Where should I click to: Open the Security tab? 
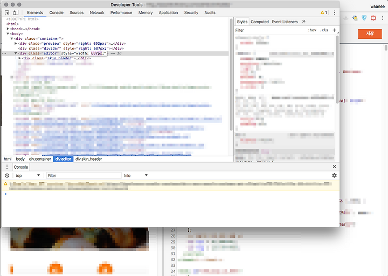coord(191,12)
